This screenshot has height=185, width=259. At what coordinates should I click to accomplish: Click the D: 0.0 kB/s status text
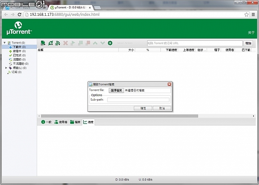122,180
